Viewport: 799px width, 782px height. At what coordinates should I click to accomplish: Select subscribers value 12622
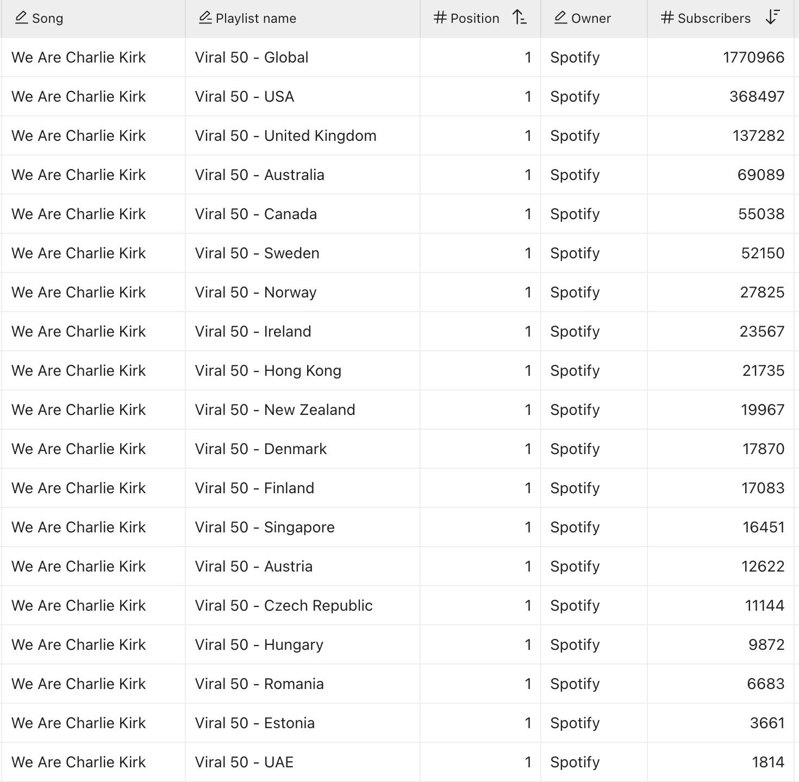pos(763,566)
